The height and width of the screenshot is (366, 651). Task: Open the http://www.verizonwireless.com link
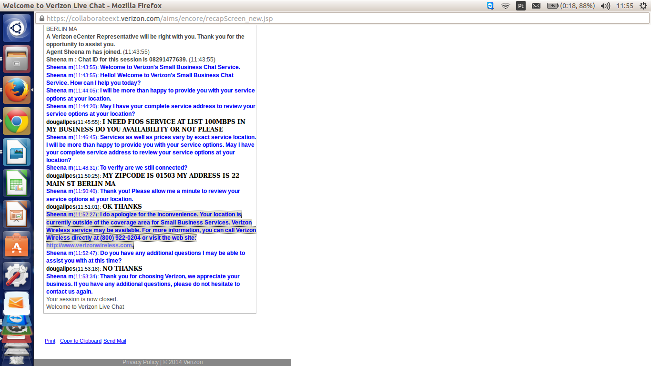pos(89,245)
